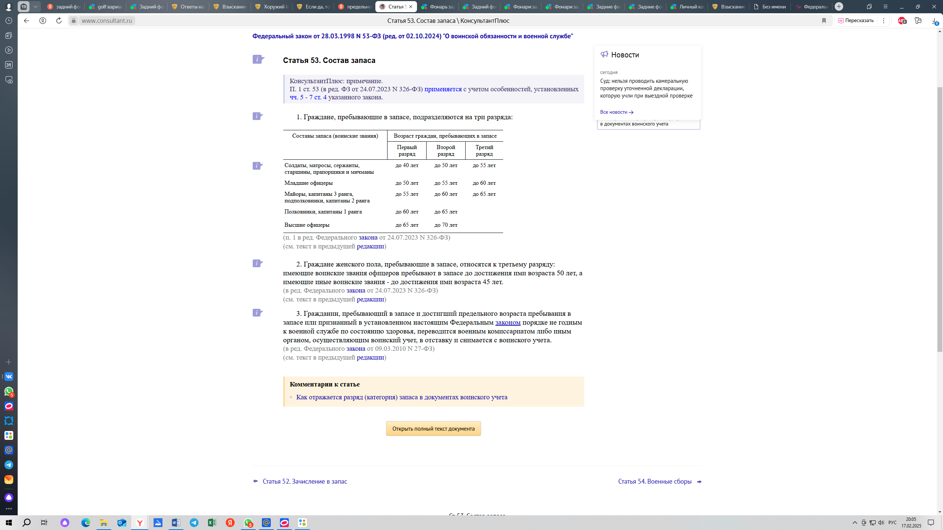Open downloads panel
This screenshot has width=943, height=530.
[935, 21]
